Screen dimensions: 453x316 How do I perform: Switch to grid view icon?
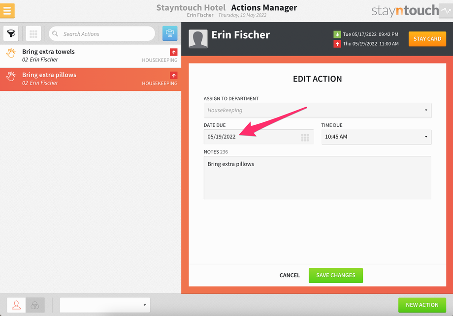coord(33,33)
